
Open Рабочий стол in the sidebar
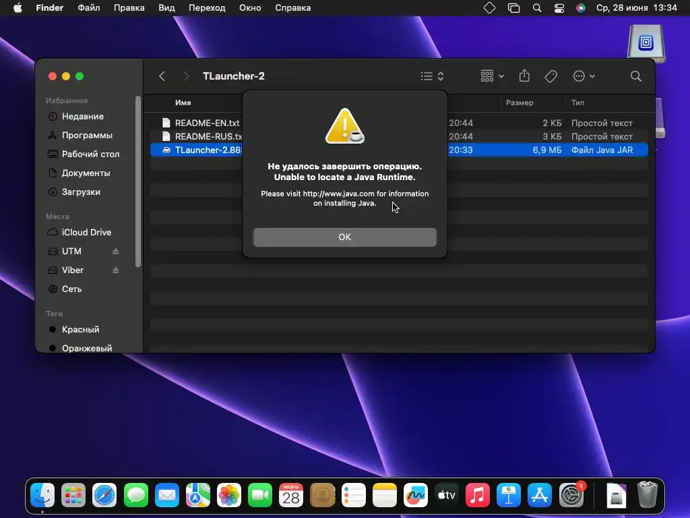[91, 154]
